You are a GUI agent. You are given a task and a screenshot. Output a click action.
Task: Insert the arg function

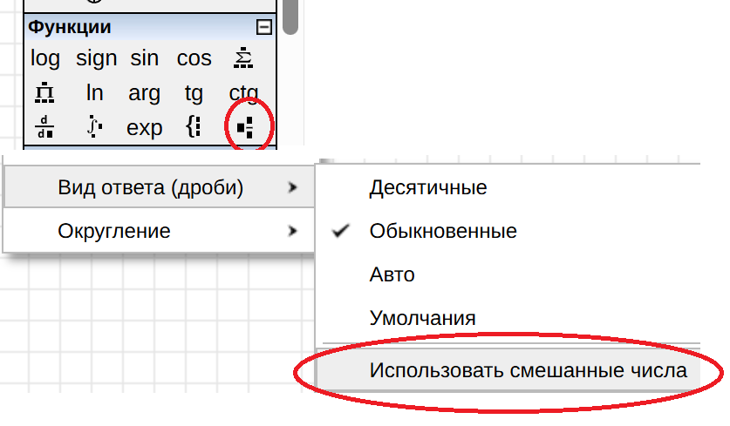(x=145, y=93)
